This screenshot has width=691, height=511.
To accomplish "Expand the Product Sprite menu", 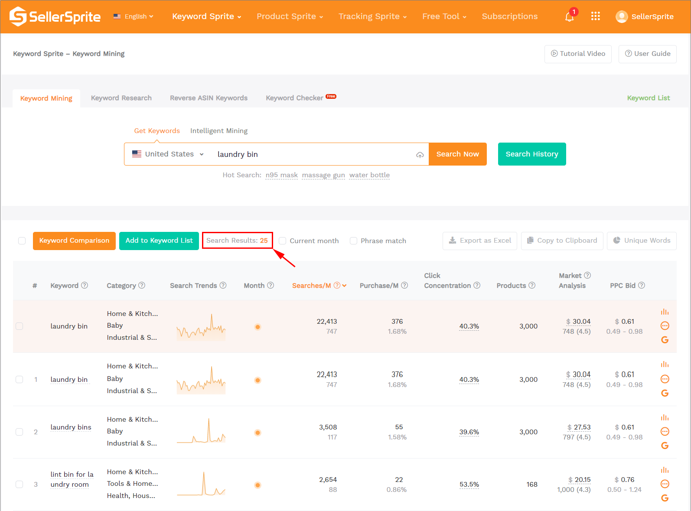I will click(290, 16).
